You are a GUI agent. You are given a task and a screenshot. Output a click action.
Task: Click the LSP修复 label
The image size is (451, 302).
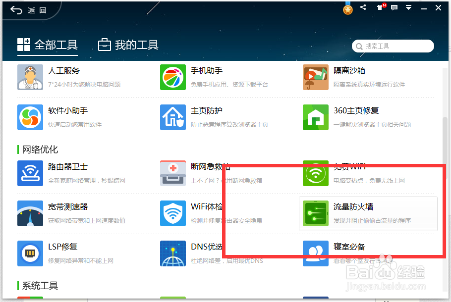click(63, 247)
